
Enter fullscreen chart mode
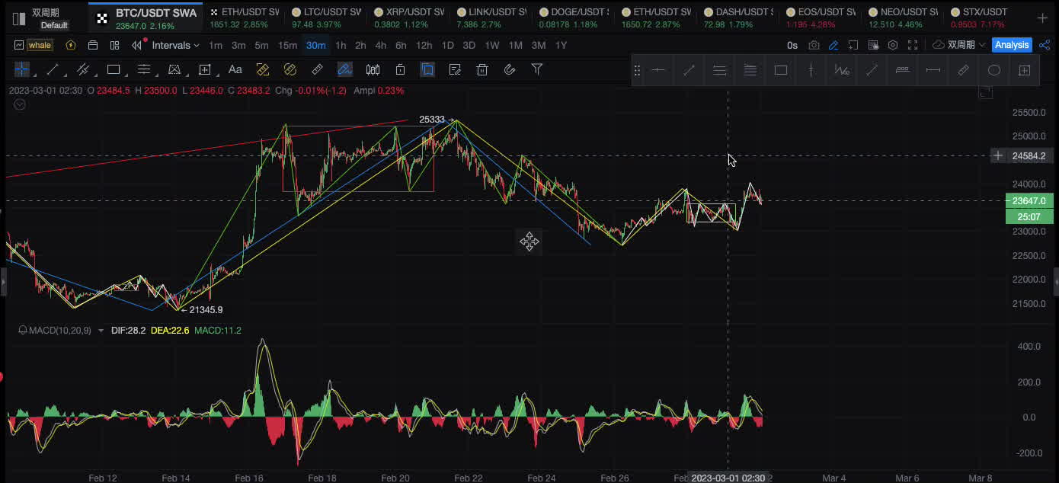[x=912, y=46]
